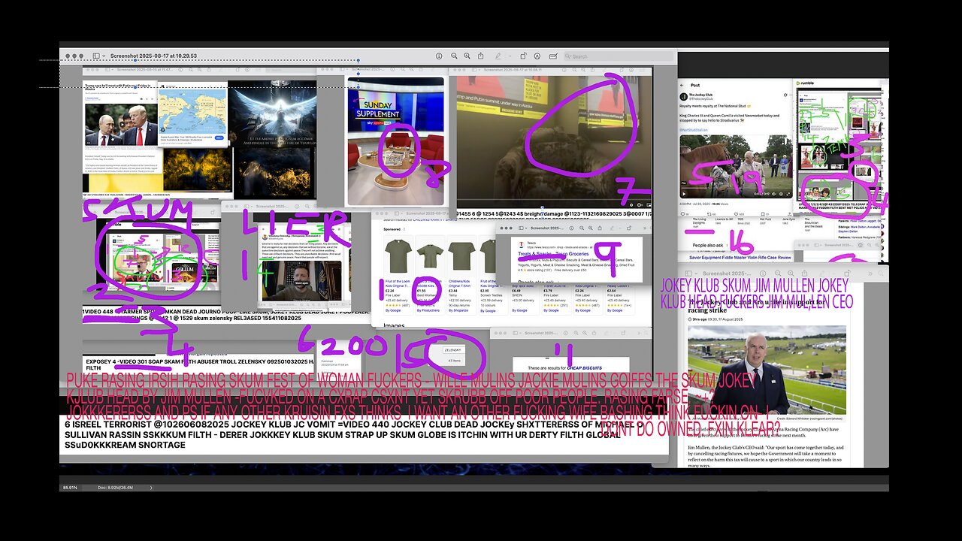Like the Jockey Club post heart icon
962x541 pixels.
click(736, 213)
